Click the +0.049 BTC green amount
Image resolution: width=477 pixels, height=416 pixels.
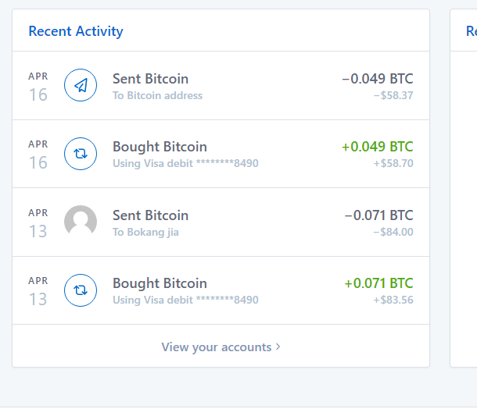(377, 147)
